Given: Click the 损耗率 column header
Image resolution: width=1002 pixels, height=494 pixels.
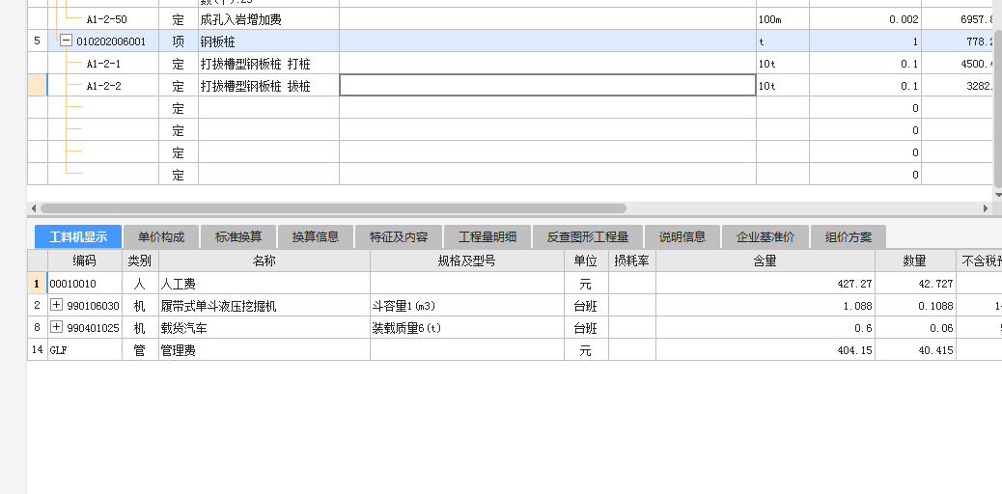Looking at the screenshot, I should [631, 261].
